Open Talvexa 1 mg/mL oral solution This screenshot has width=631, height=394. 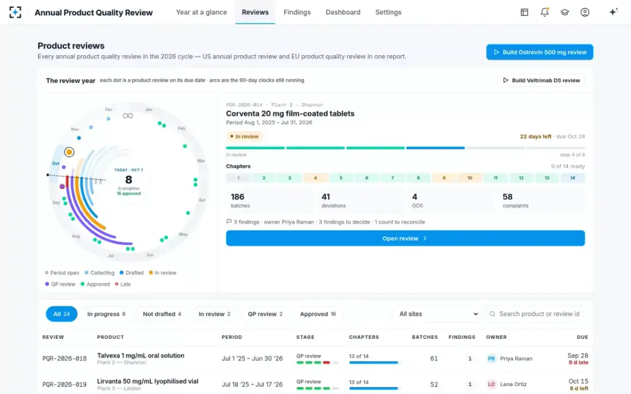(141, 356)
